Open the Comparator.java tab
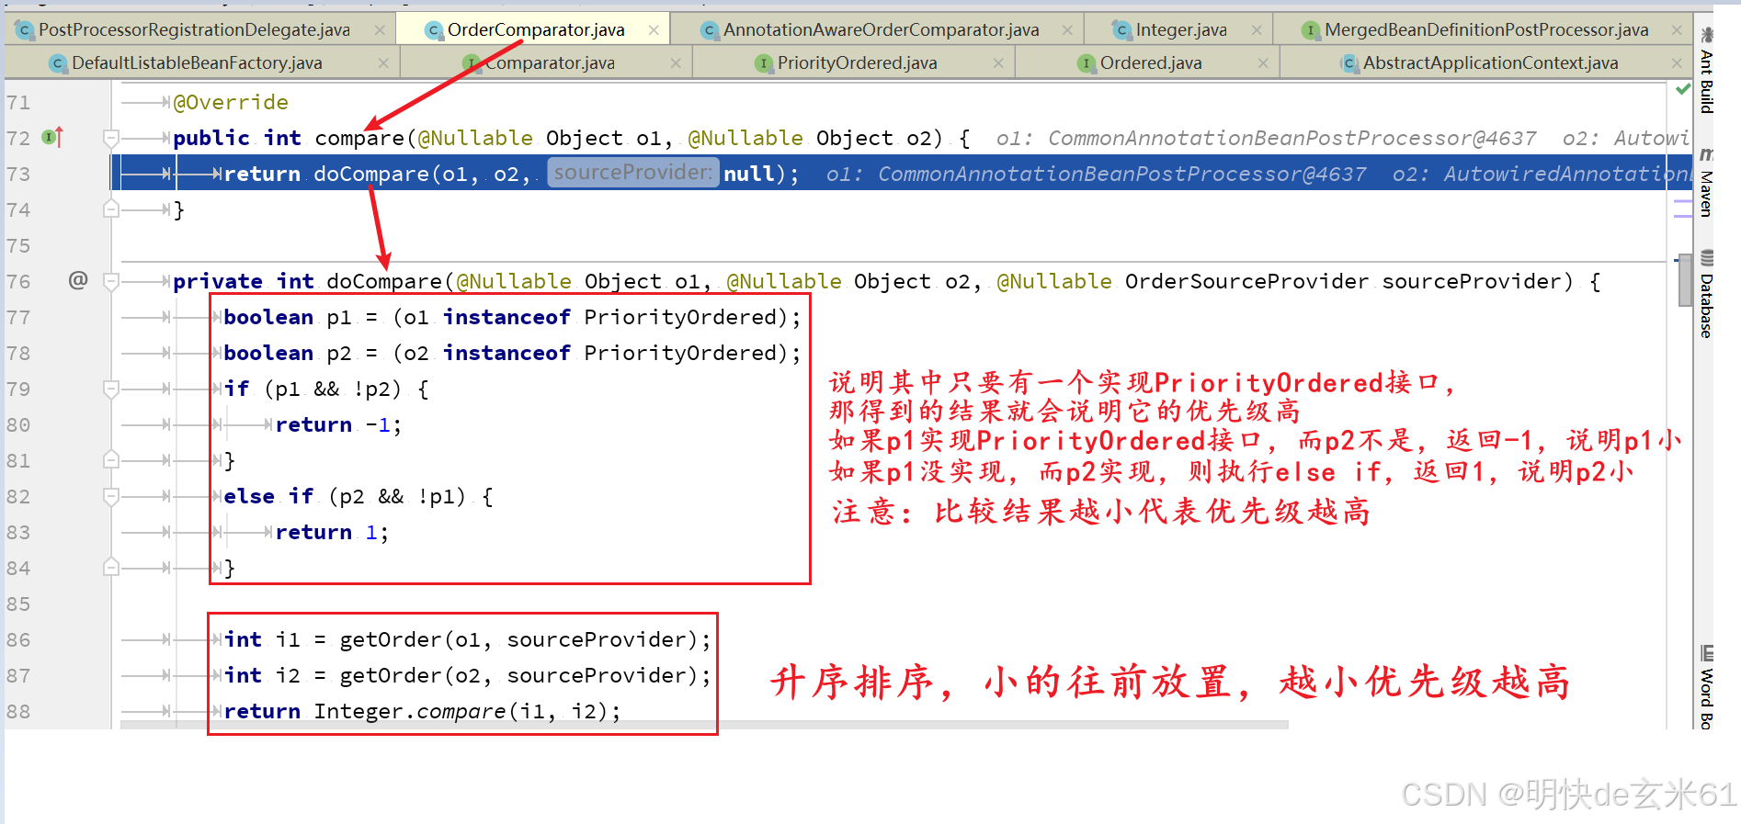 click(x=550, y=62)
